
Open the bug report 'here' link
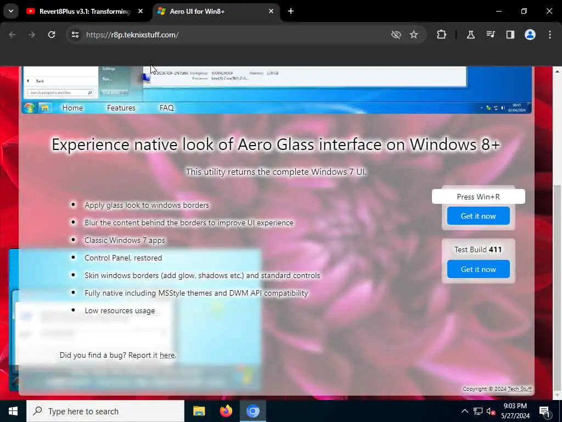tap(167, 356)
